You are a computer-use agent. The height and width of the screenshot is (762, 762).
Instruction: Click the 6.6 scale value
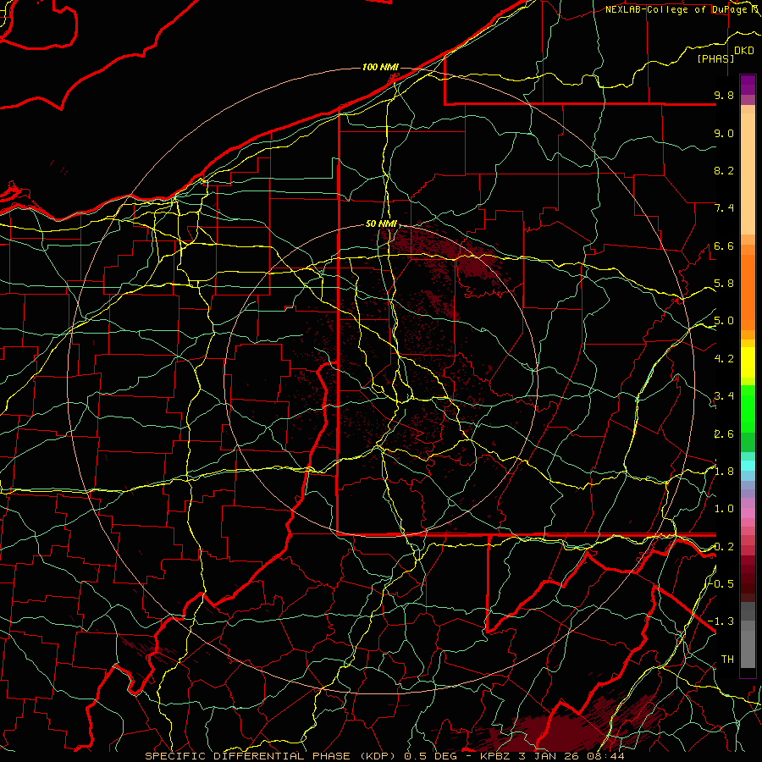(x=724, y=246)
